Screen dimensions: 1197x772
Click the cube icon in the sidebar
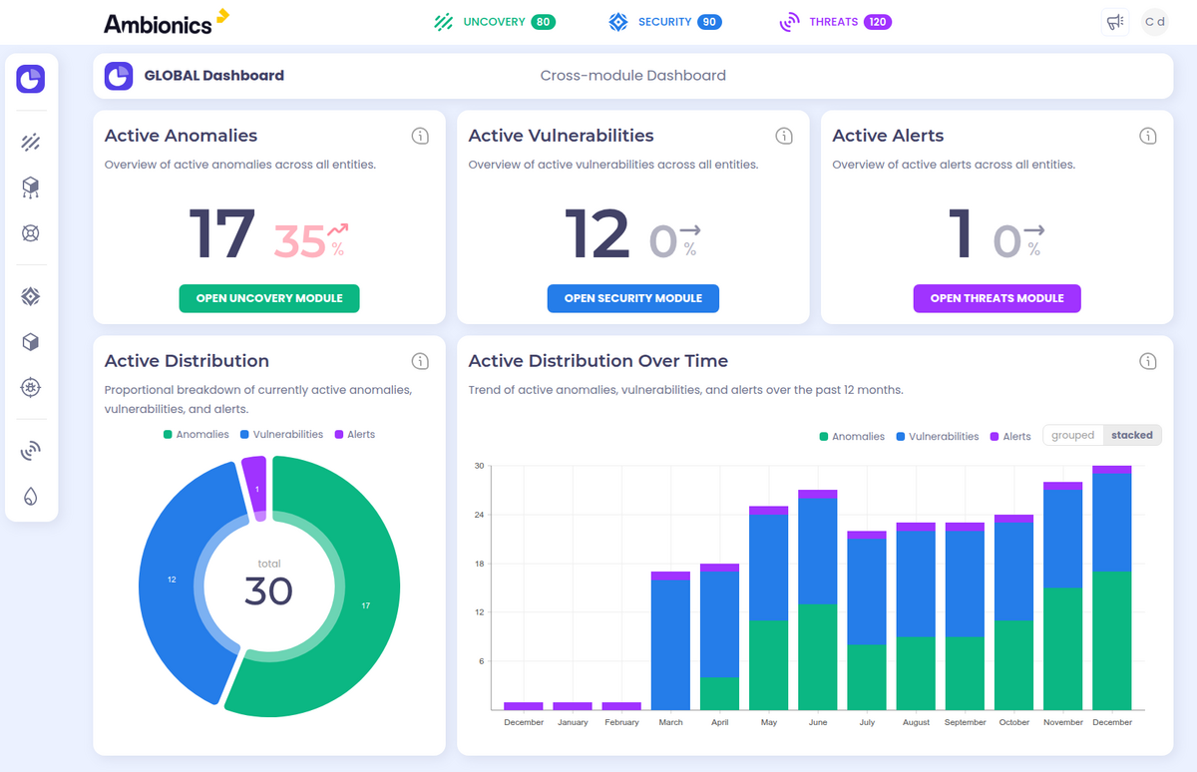point(31,342)
